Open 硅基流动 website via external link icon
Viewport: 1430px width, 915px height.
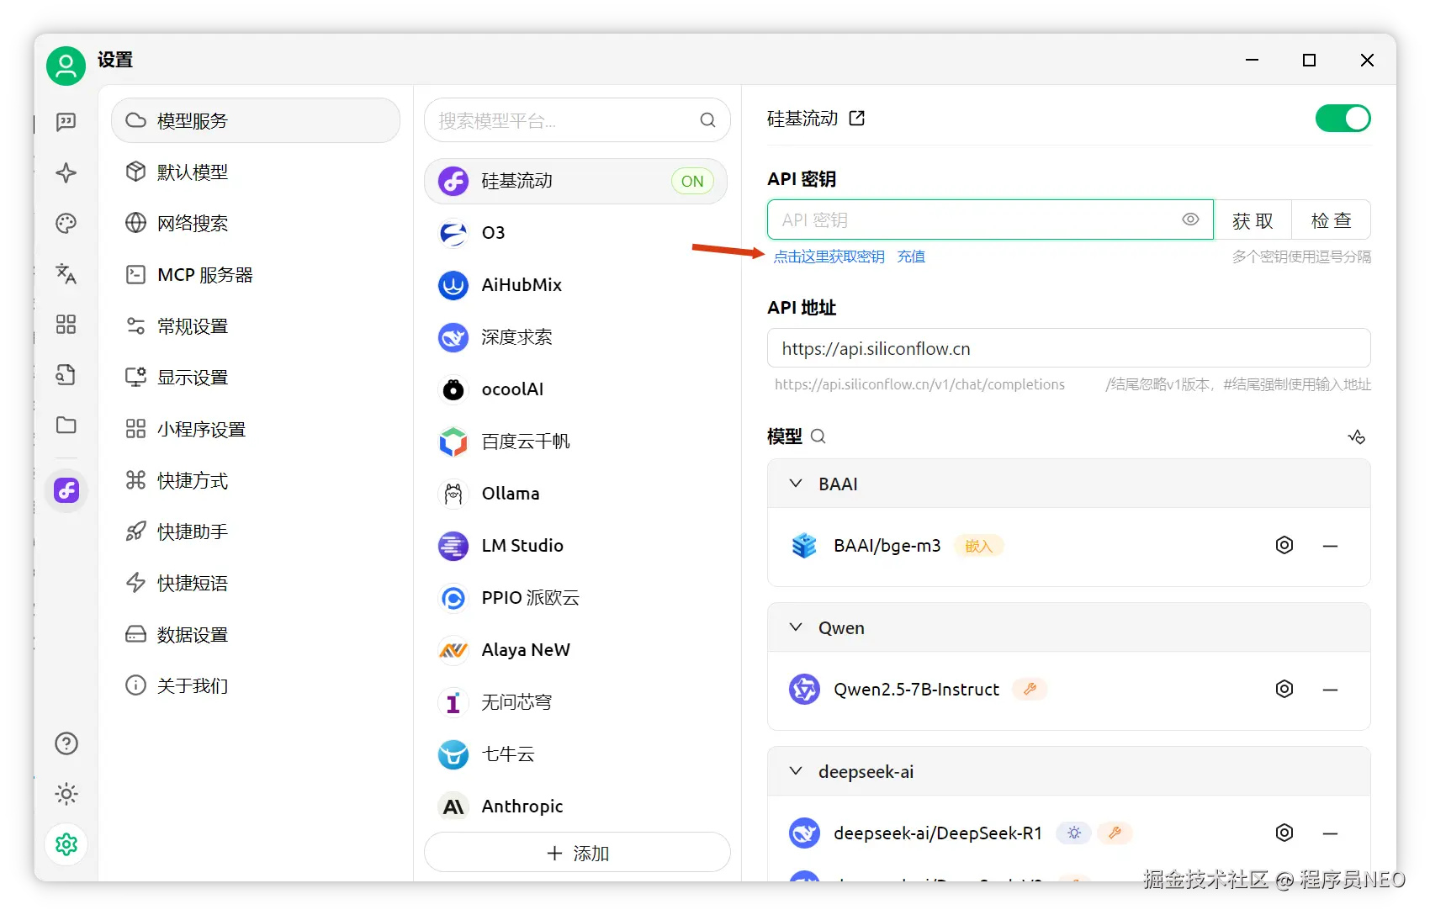tap(857, 119)
